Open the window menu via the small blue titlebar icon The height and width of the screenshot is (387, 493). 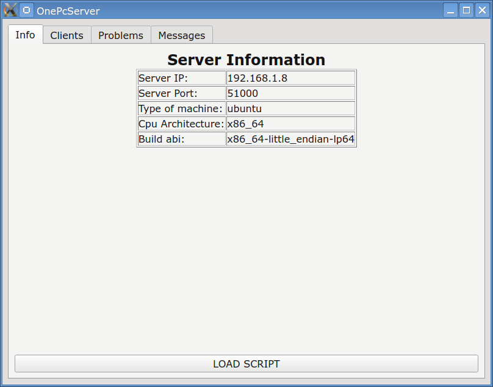[25, 10]
